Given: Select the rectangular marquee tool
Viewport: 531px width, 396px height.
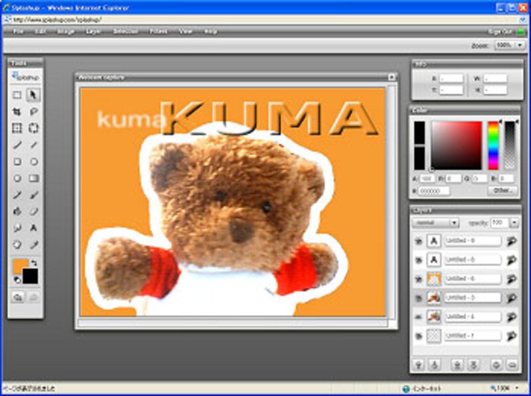Looking at the screenshot, I should [18, 96].
